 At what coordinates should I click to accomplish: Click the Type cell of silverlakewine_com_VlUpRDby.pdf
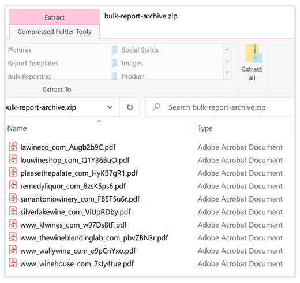pyautogui.click(x=240, y=212)
